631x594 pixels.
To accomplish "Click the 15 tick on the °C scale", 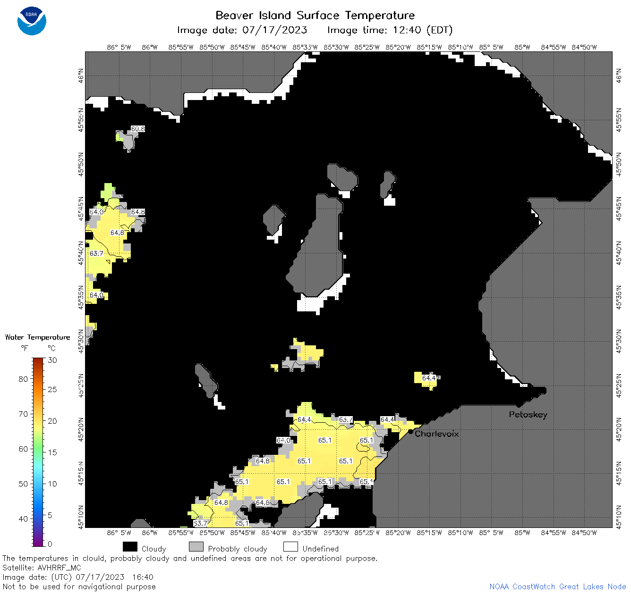I will (x=52, y=452).
